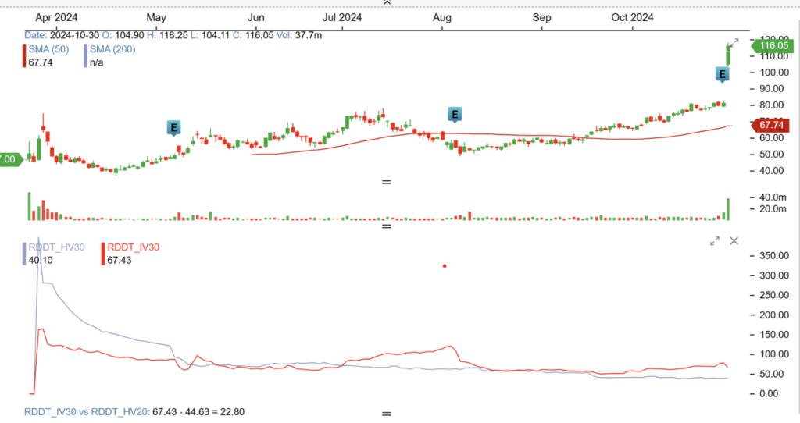Click the Oct 2024 date axis label
Viewport: 800px width, 423px height.
[632, 17]
